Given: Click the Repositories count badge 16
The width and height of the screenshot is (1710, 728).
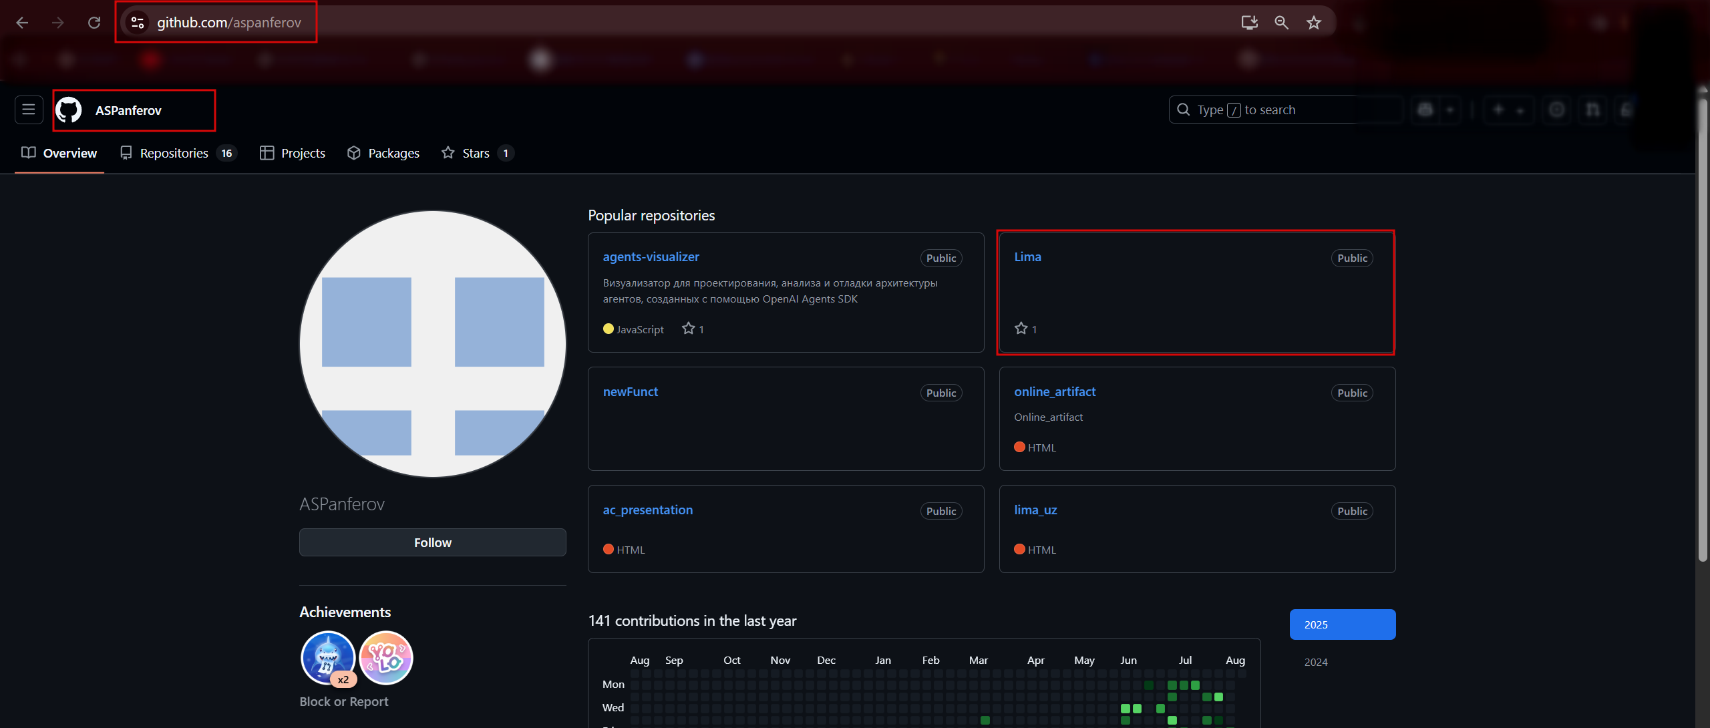Looking at the screenshot, I should click(226, 153).
